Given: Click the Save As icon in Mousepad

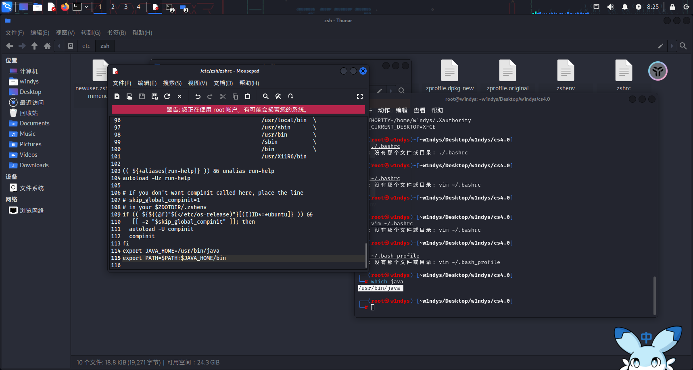Looking at the screenshot, I should pyautogui.click(x=154, y=96).
